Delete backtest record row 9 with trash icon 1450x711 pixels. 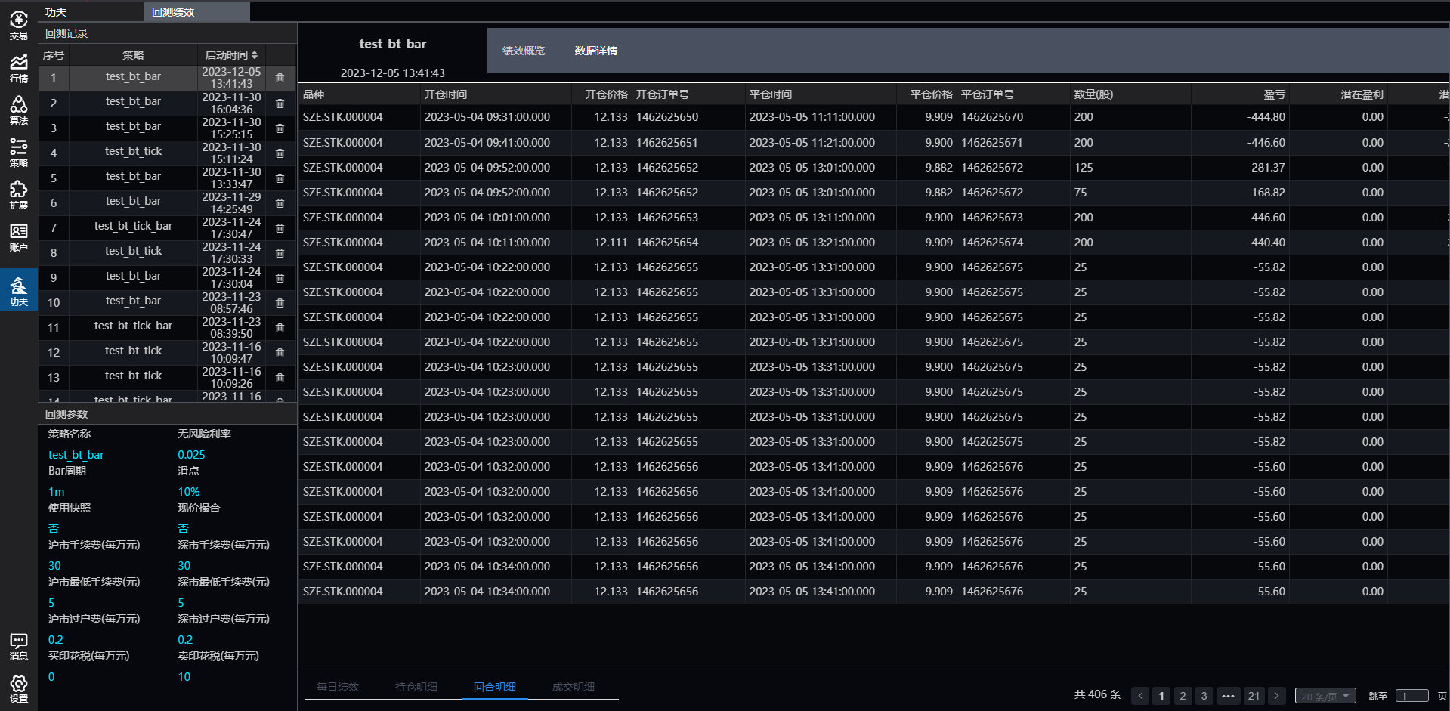[x=280, y=278]
